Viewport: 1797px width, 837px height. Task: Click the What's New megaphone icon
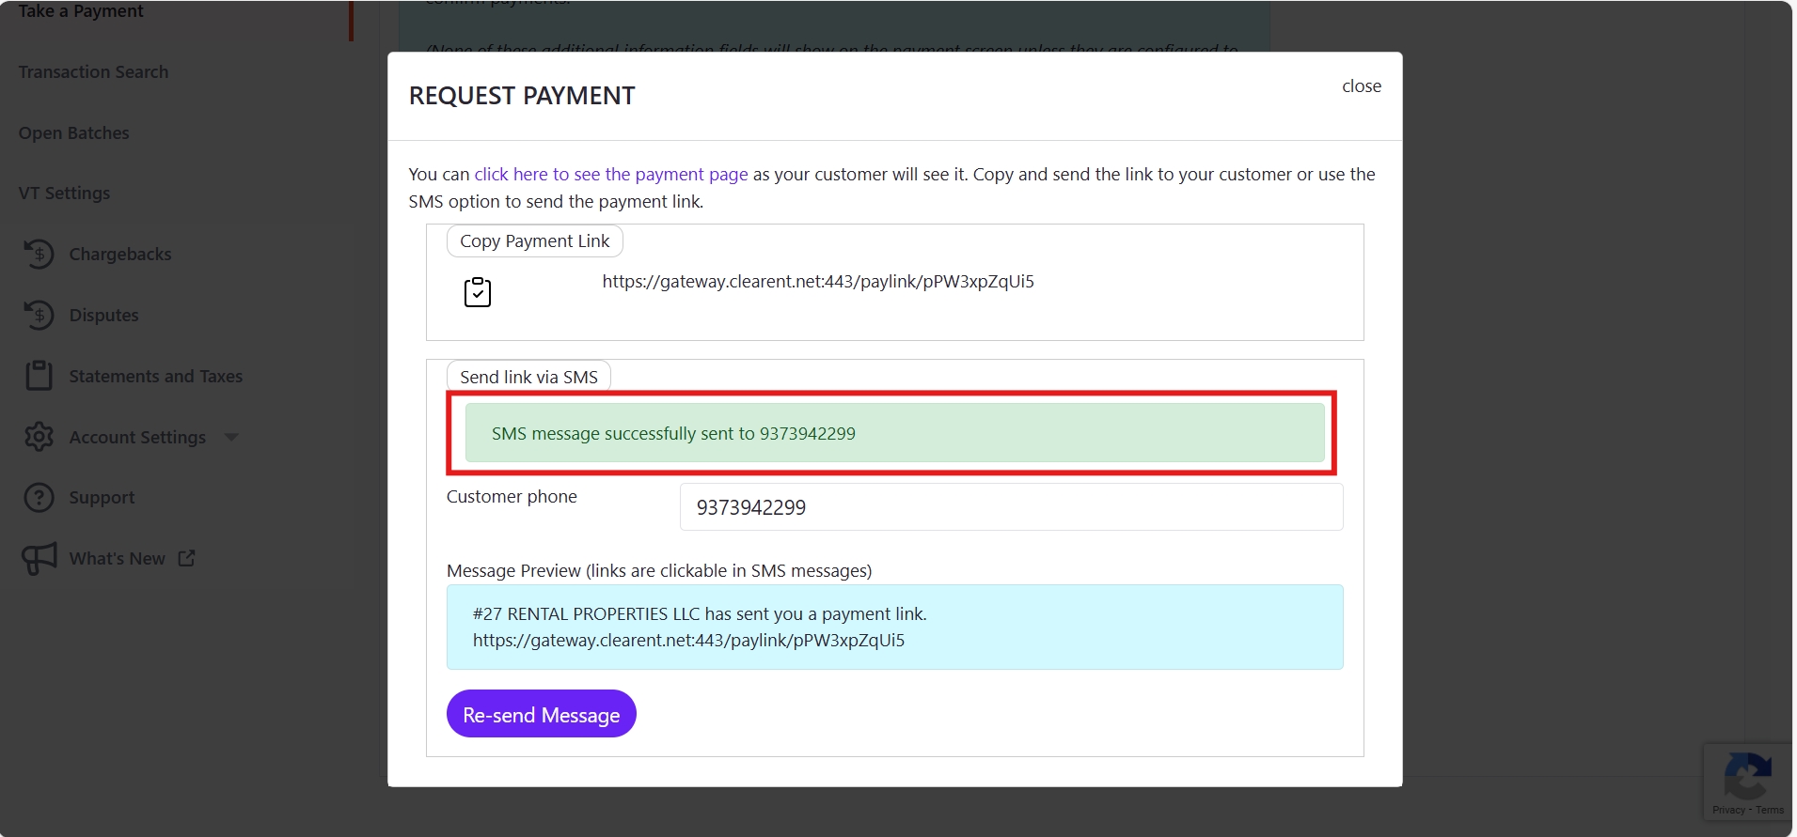point(39,559)
